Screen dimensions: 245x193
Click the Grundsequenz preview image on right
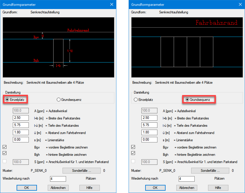(x=187, y=47)
